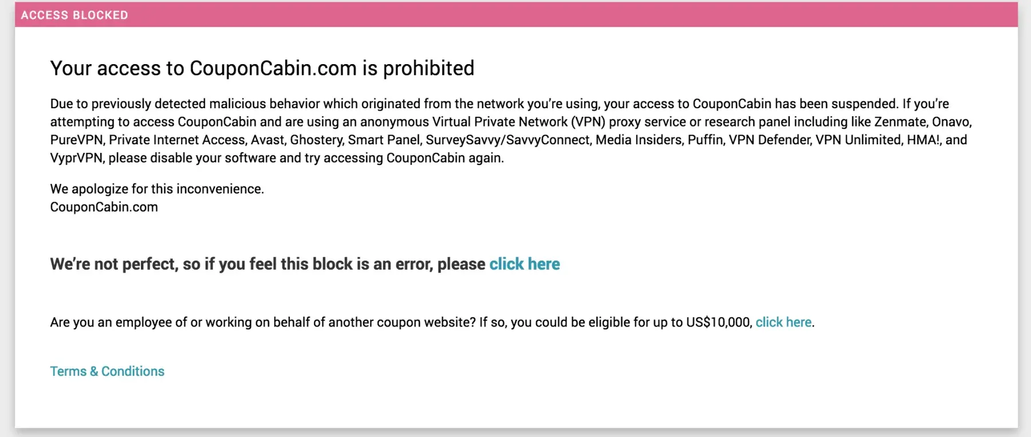1031x437 pixels.
Task: Click "Virtual Private Network (VPN)" phrase
Action: (x=518, y=122)
